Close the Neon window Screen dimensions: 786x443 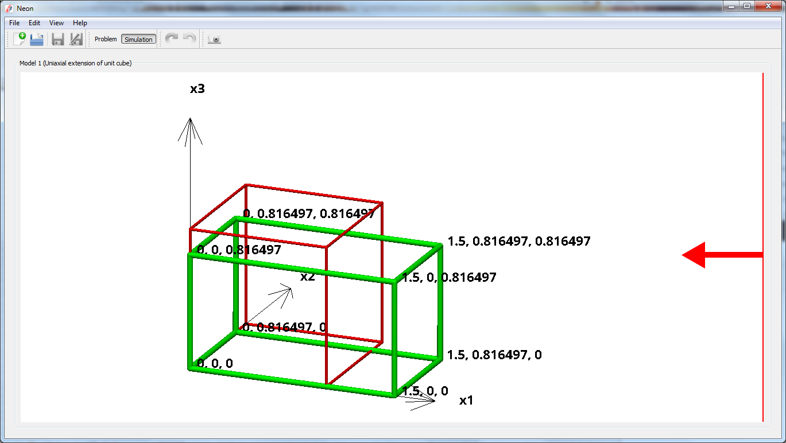tap(767, 6)
